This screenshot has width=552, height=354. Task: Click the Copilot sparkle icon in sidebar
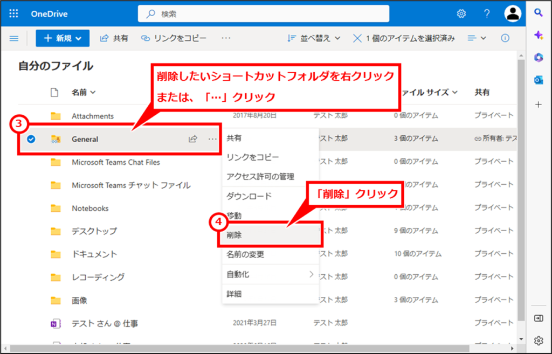(538, 35)
